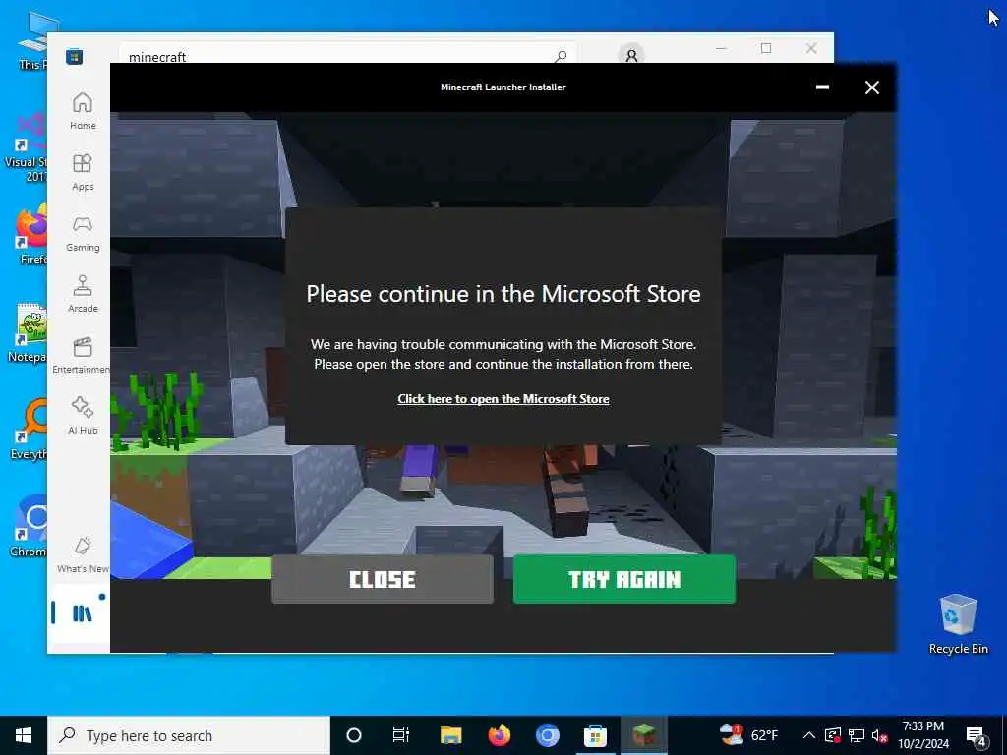This screenshot has height=755, width=1007.
Task: Minimize the Microsoft Store window
Action: point(721,48)
